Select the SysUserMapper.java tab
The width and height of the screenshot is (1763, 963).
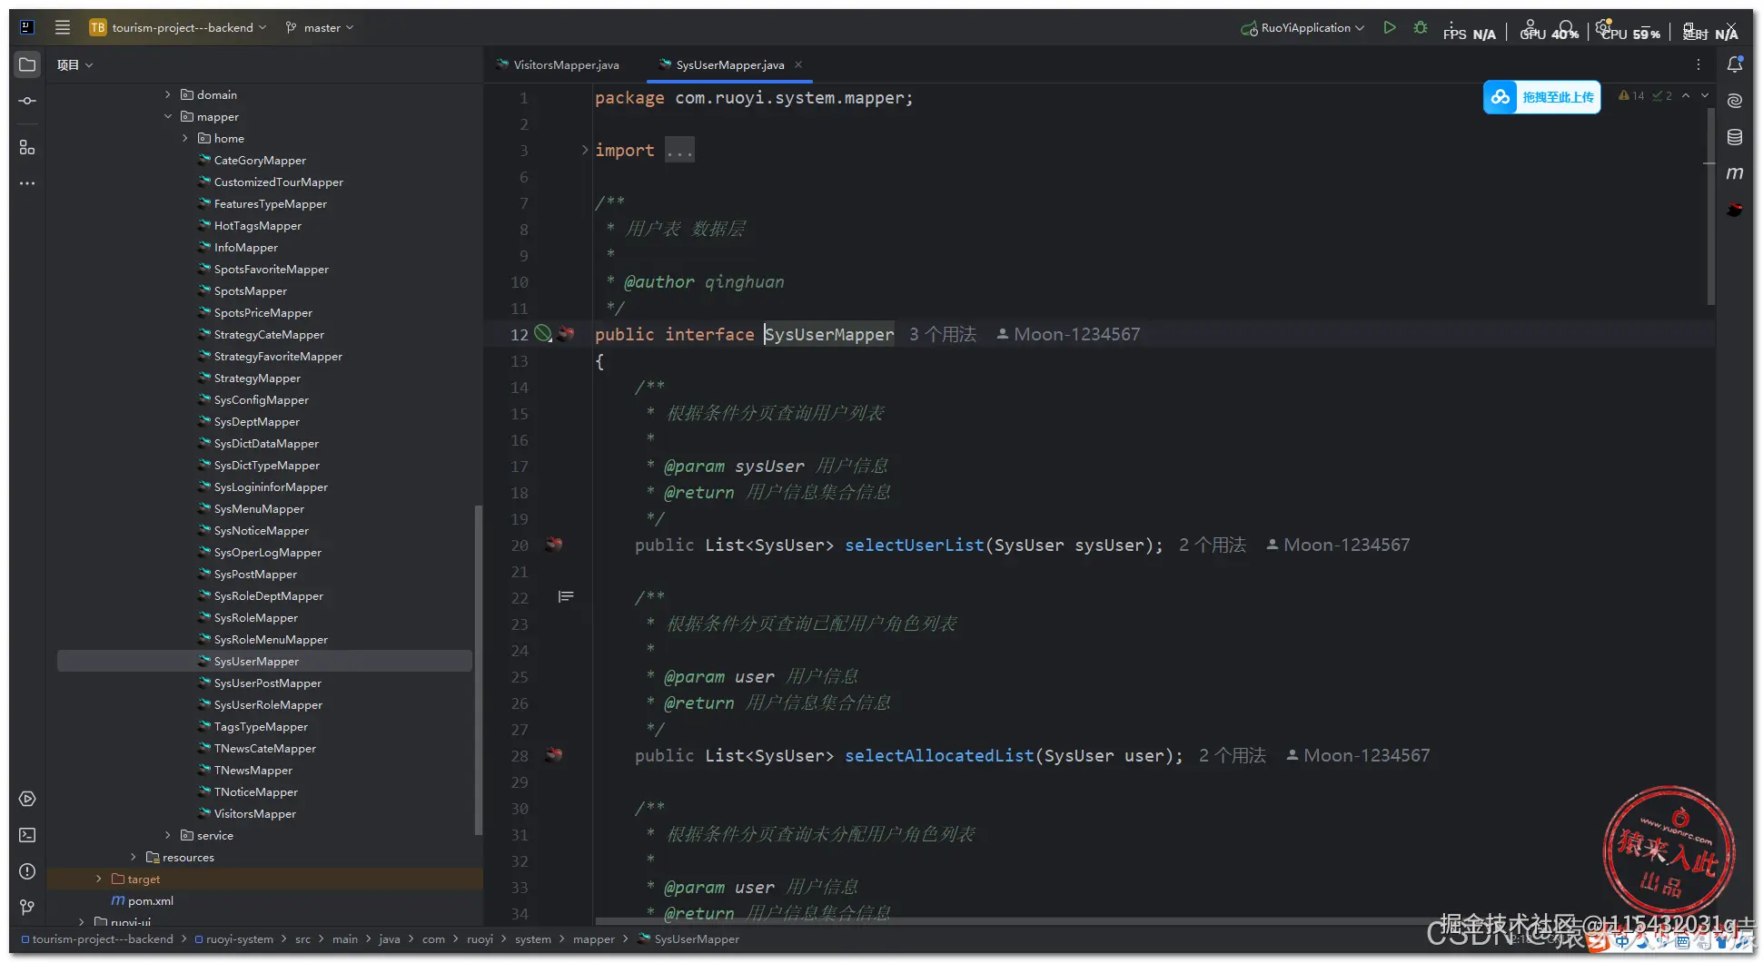pyautogui.click(x=729, y=64)
